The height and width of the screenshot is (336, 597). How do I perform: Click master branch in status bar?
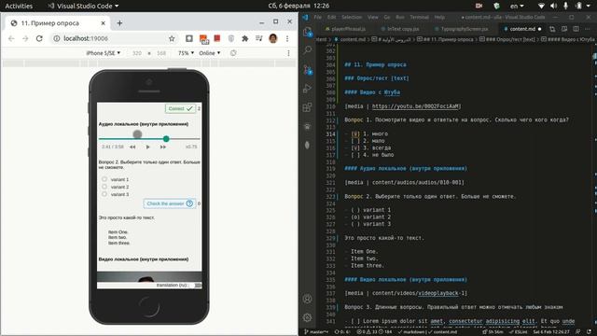pos(316,332)
